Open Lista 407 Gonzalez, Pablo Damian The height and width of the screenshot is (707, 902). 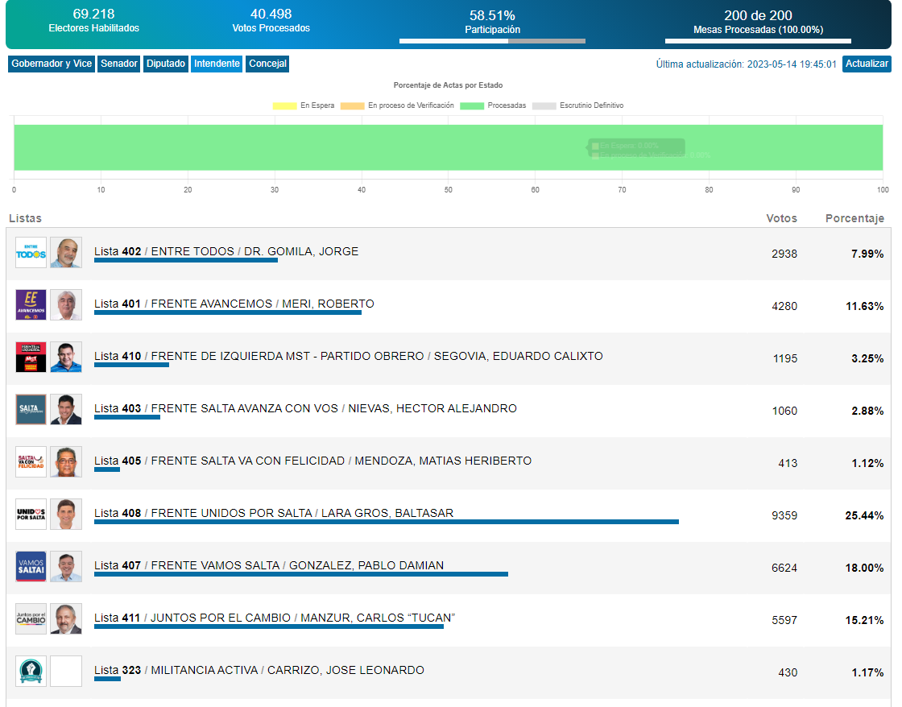pos(269,565)
